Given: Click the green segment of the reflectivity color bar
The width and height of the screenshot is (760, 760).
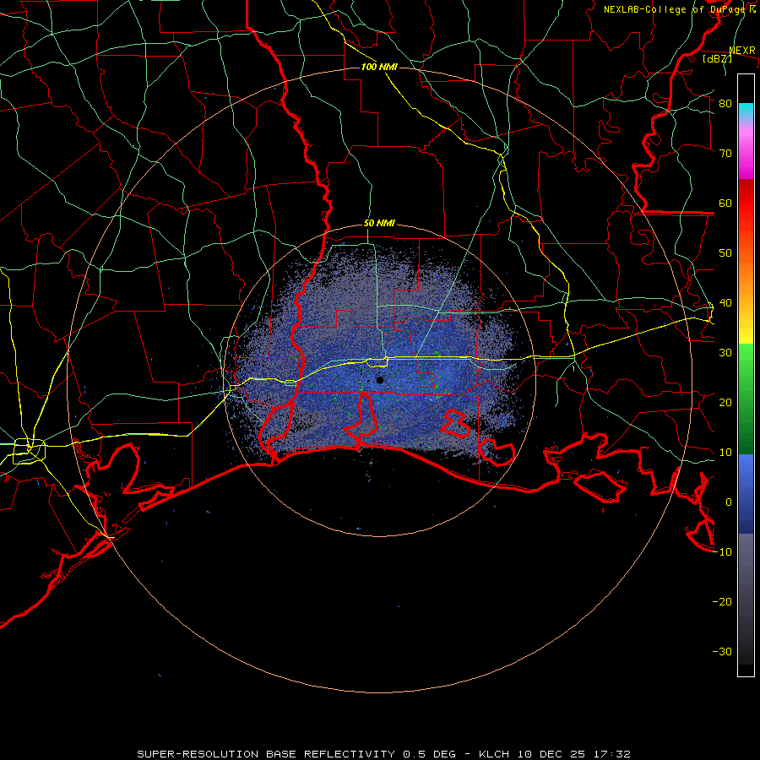Looking at the screenshot, I should point(746,399).
